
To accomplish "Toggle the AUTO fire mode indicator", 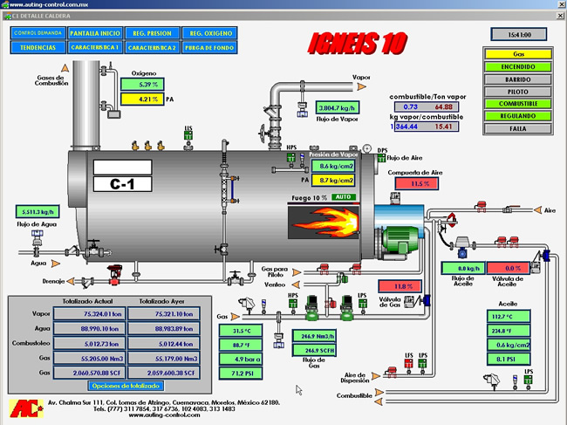I will coord(343,197).
